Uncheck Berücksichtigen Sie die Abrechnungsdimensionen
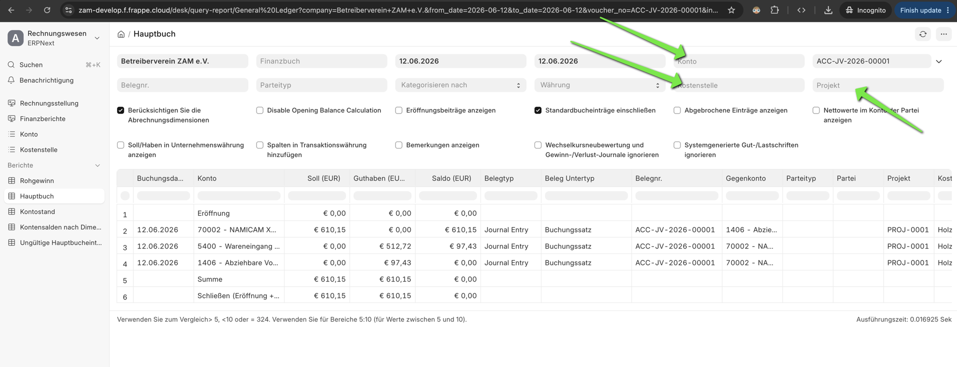Screen dimensions: 957x367 coord(120,110)
